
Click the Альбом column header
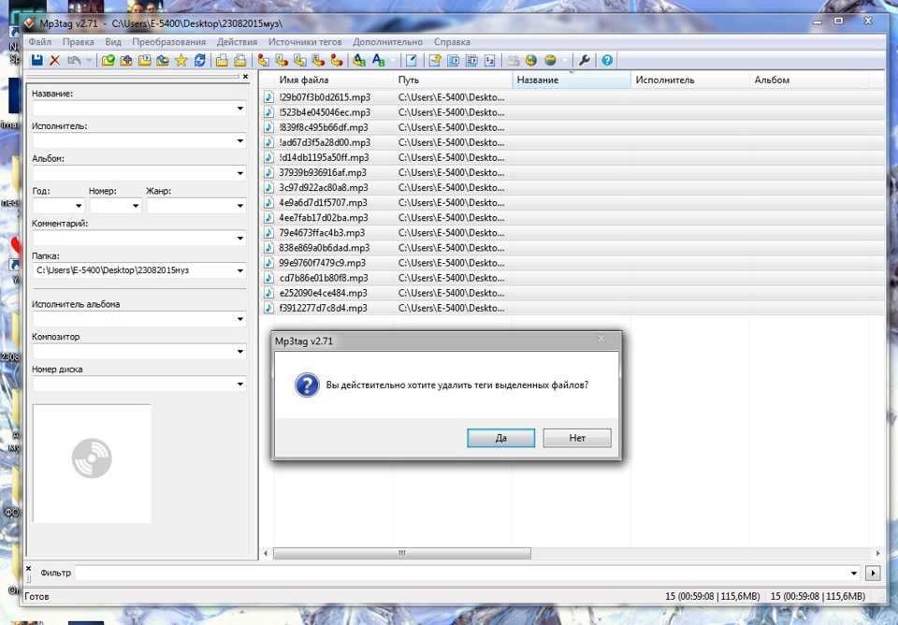tap(808, 80)
